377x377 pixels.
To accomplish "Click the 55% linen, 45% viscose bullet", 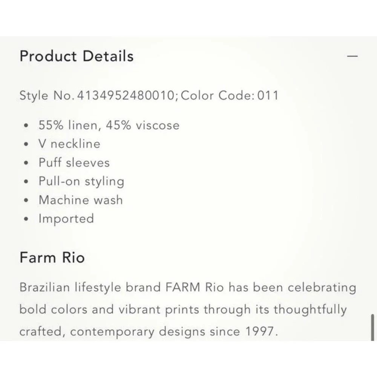I will click(x=109, y=125).
